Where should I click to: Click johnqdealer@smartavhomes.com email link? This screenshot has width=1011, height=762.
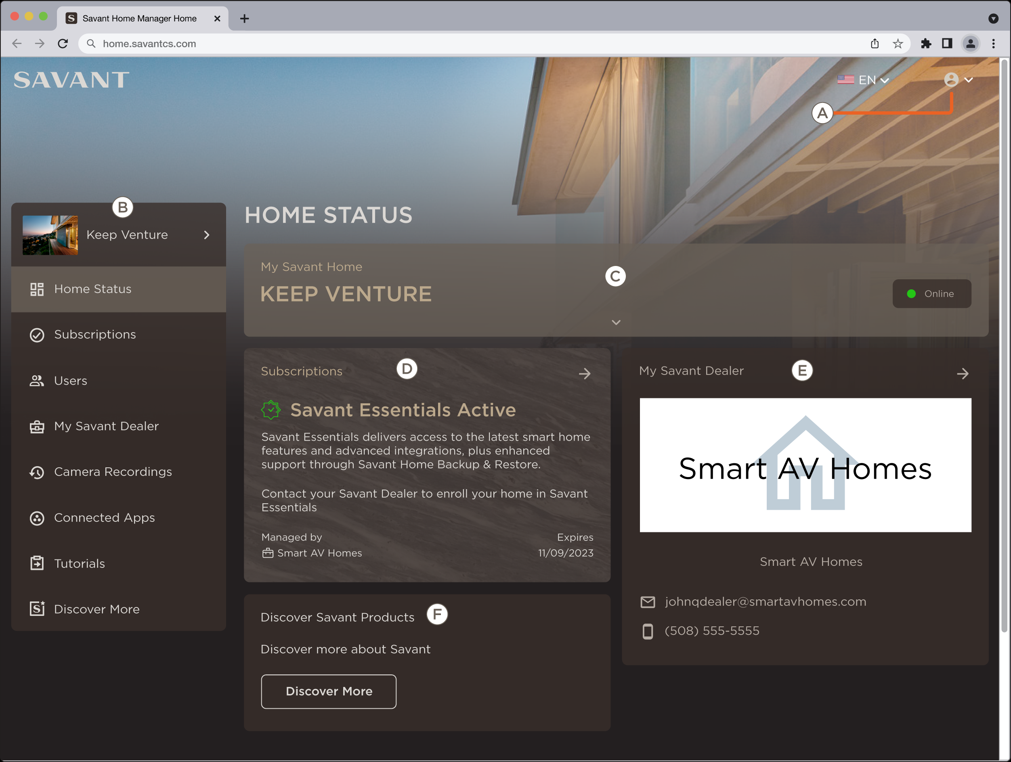point(766,602)
